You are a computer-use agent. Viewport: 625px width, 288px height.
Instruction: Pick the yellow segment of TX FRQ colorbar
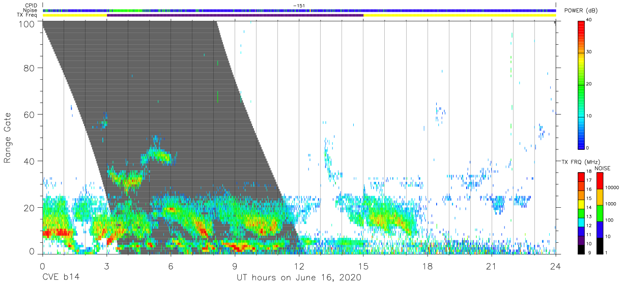tap(581, 204)
